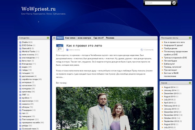This screenshot has width=195, height=130.
Task: Open the гильдия category
Action: [x=26, y=73]
